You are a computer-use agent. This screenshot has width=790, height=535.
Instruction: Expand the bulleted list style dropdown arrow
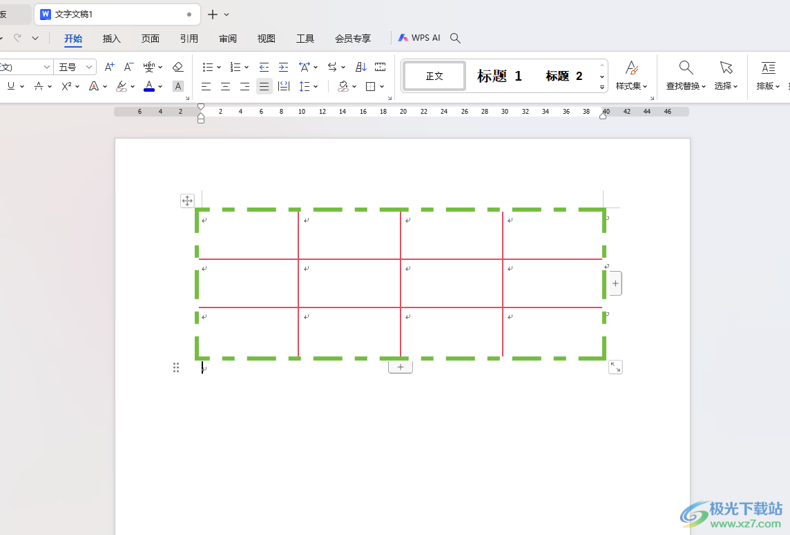pos(219,68)
